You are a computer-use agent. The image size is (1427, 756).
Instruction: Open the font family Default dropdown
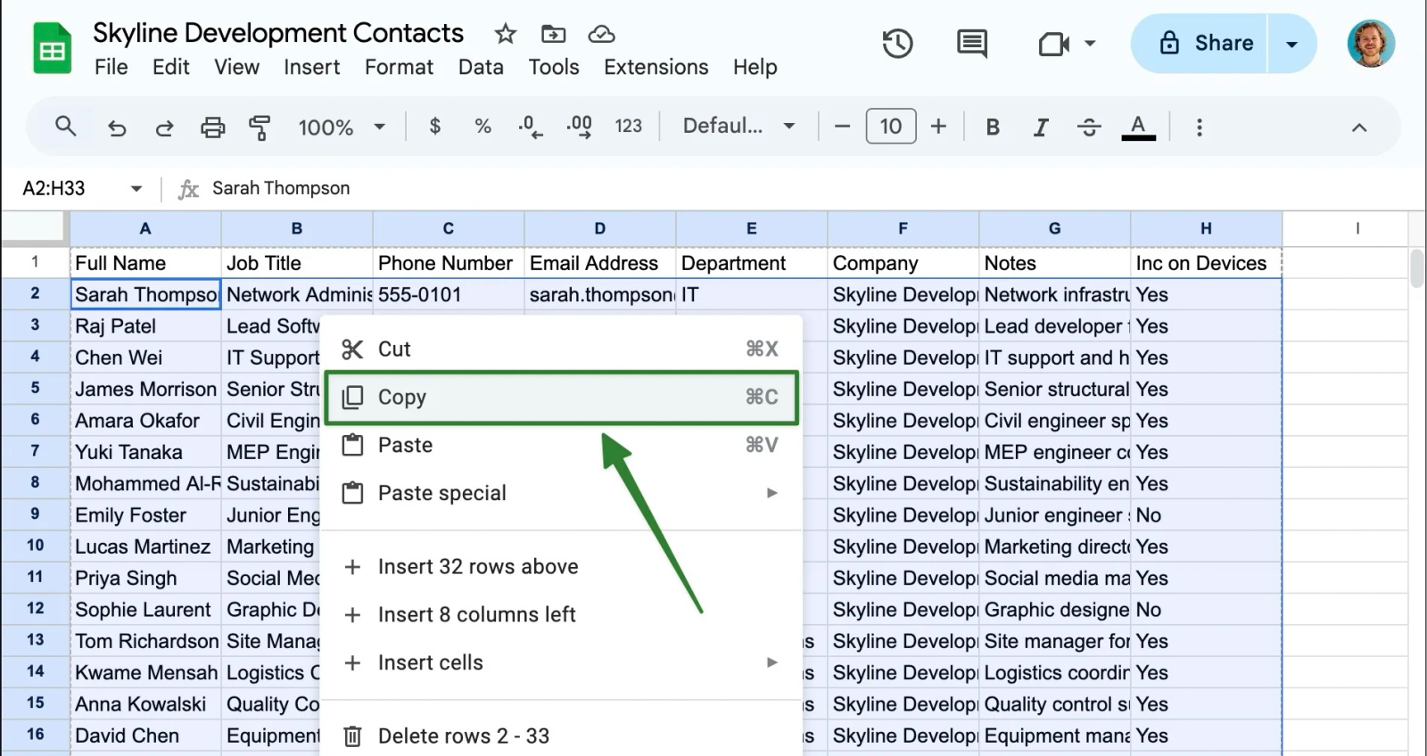pos(738,126)
